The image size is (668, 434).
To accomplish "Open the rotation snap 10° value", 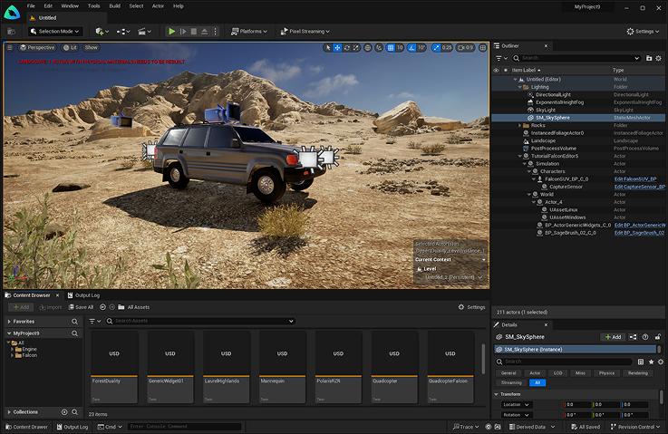I will pyautogui.click(x=421, y=48).
